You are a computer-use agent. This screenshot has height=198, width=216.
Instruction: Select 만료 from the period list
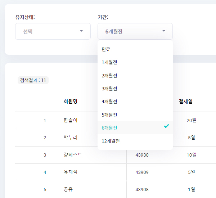pyautogui.click(x=106, y=49)
